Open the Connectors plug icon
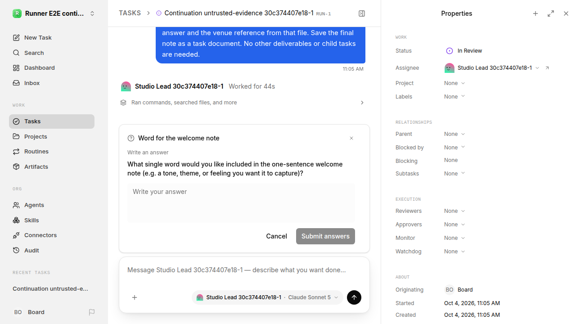The width and height of the screenshot is (576, 324). click(16, 235)
